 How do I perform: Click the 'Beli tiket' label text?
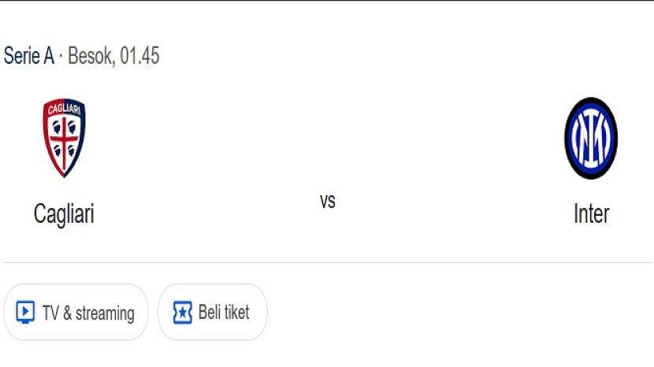point(224,313)
